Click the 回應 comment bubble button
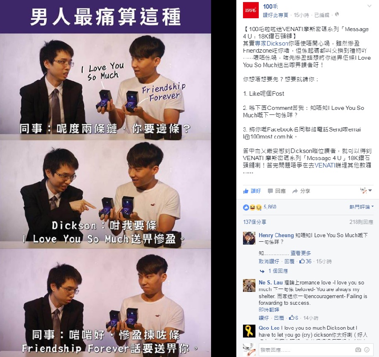The height and width of the screenshot is (357, 379). [277, 191]
